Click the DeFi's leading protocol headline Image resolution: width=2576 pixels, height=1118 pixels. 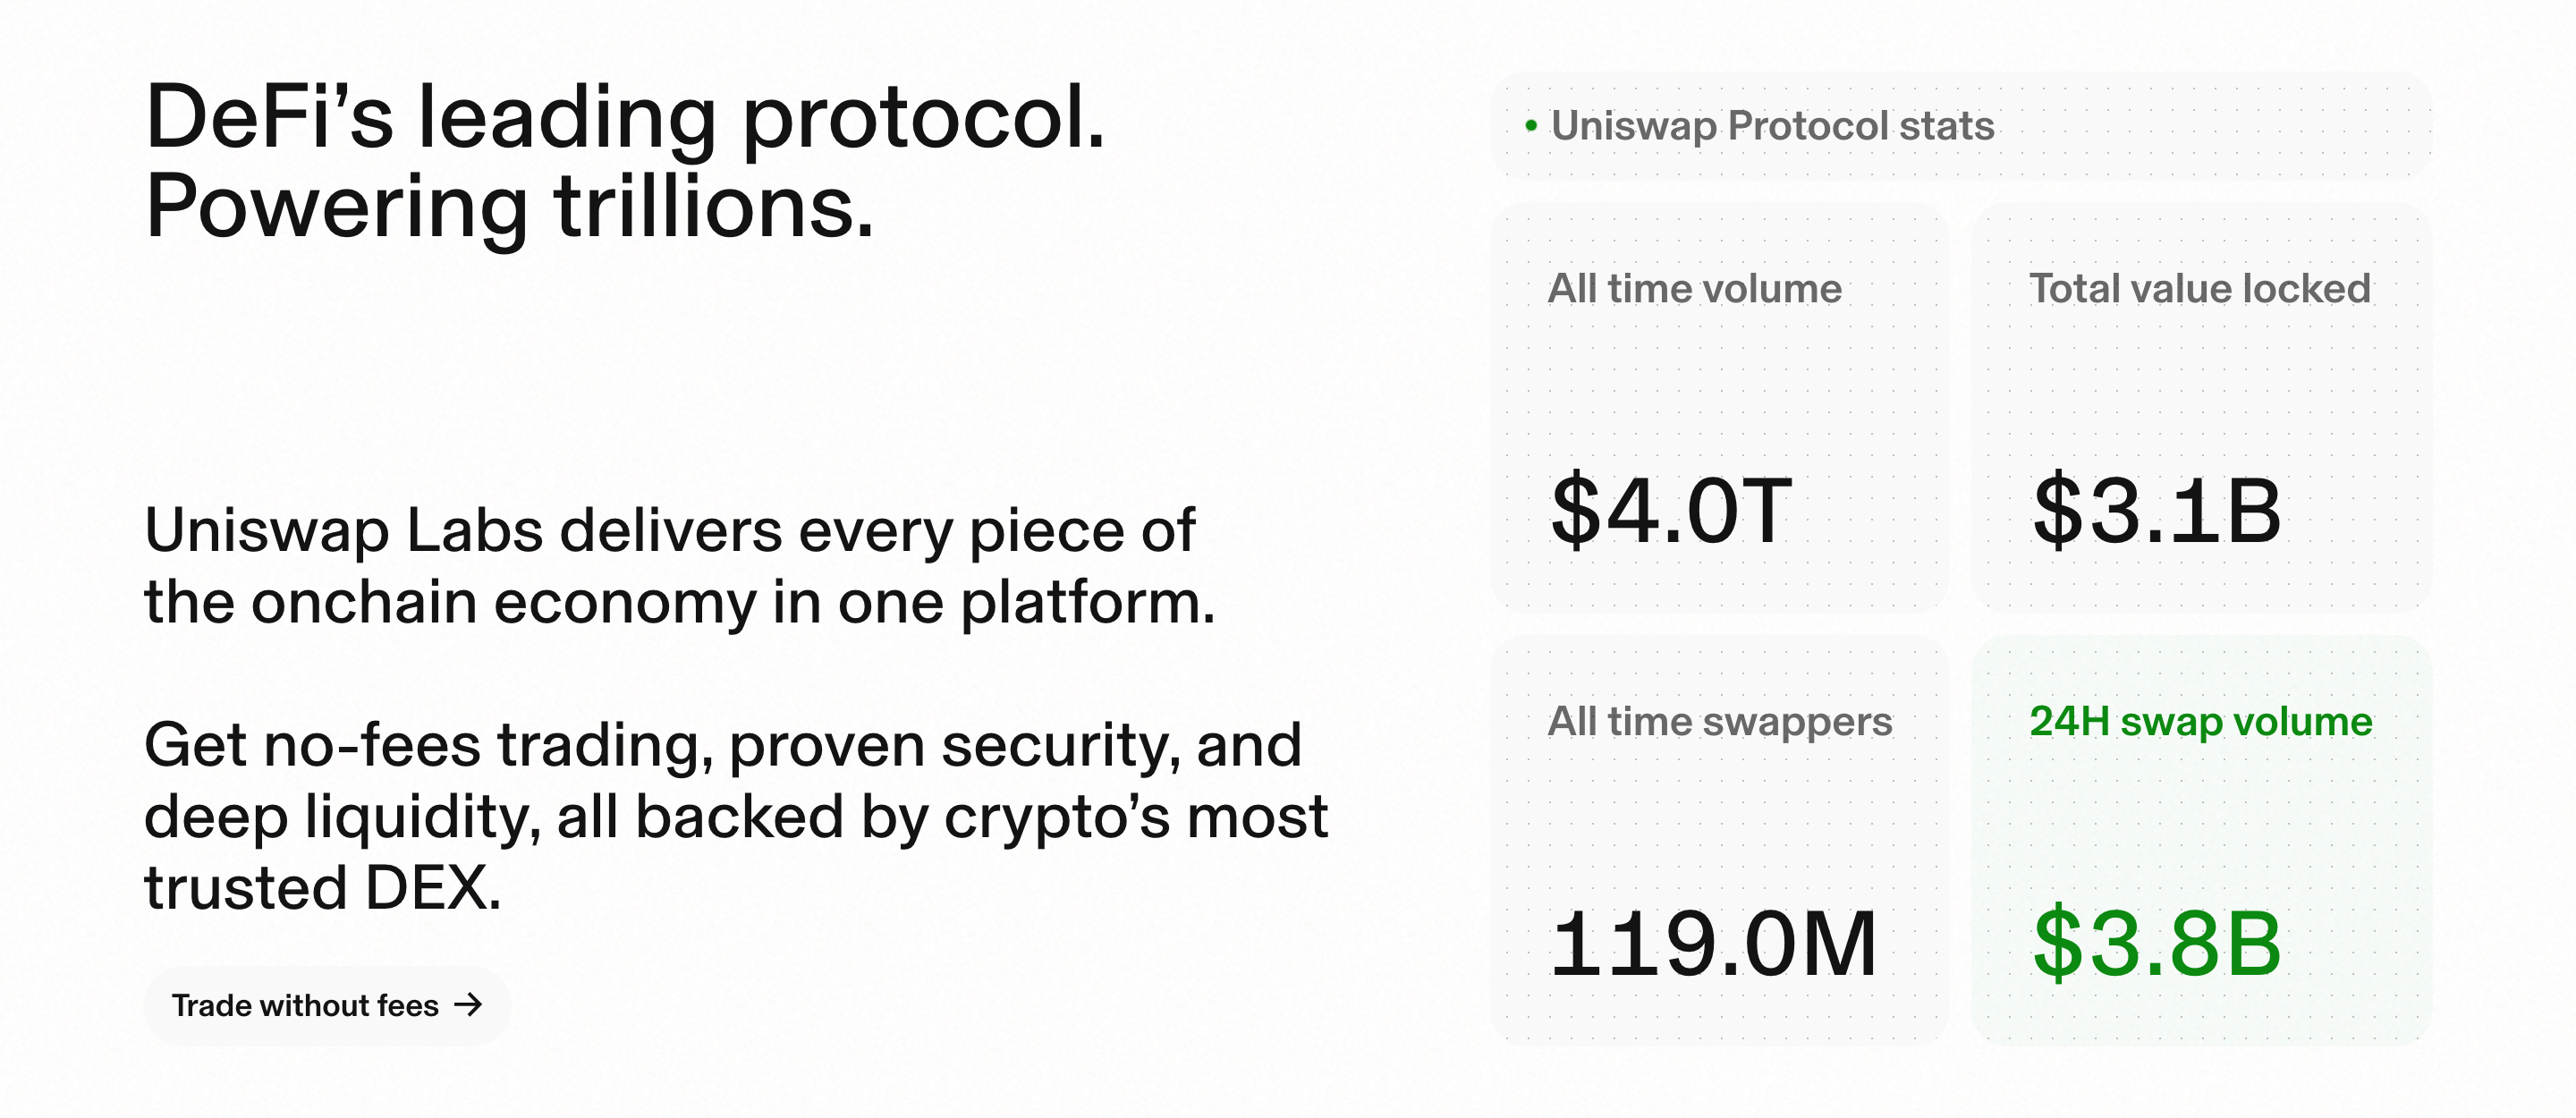click(626, 118)
